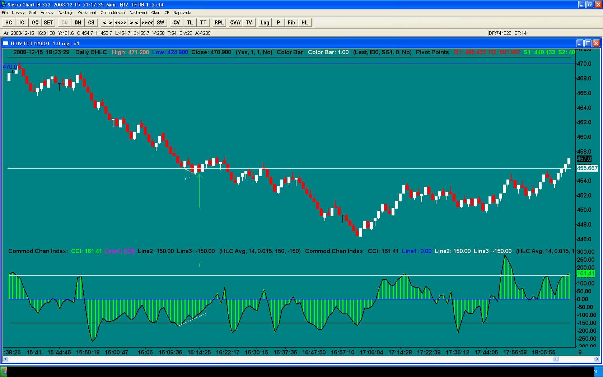Open the Analyza menu

point(47,13)
